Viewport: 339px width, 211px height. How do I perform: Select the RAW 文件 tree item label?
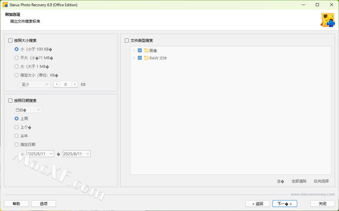tap(158, 58)
